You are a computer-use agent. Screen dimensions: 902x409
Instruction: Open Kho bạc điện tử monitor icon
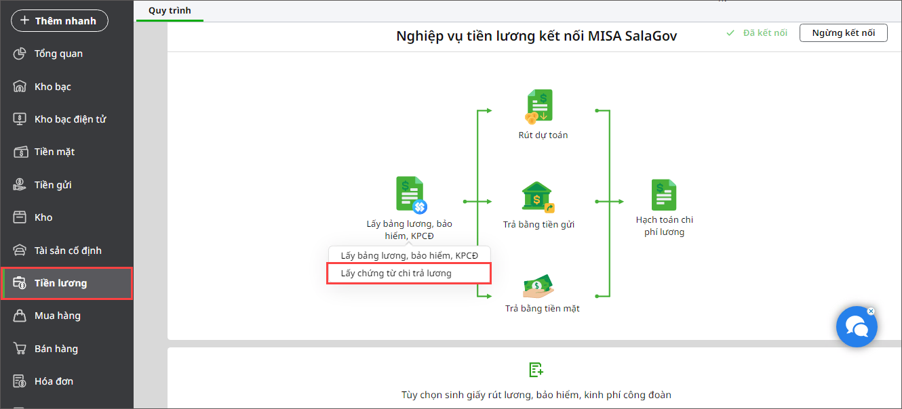tap(20, 119)
